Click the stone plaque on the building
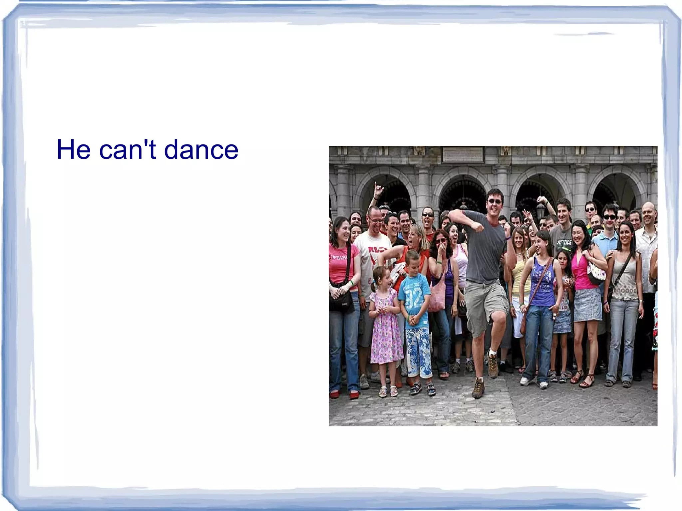Screen dimensions: 682x511 click(x=463, y=154)
